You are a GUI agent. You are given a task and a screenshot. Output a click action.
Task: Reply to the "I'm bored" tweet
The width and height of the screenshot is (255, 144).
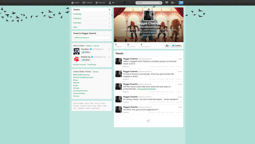pos(152,112)
